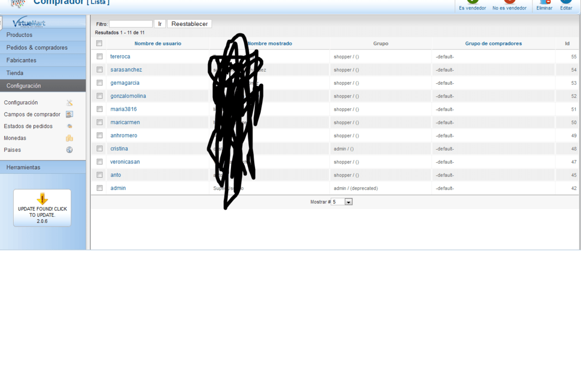Open user anhromero
The width and height of the screenshot is (581, 379).
(124, 135)
